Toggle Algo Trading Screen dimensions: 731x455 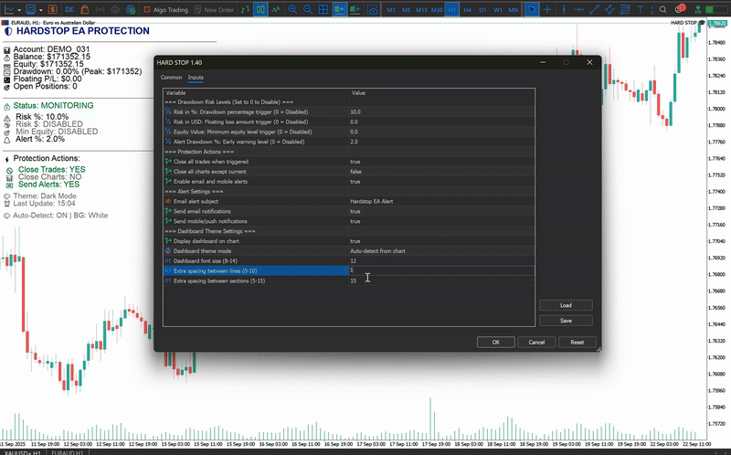[165, 9]
